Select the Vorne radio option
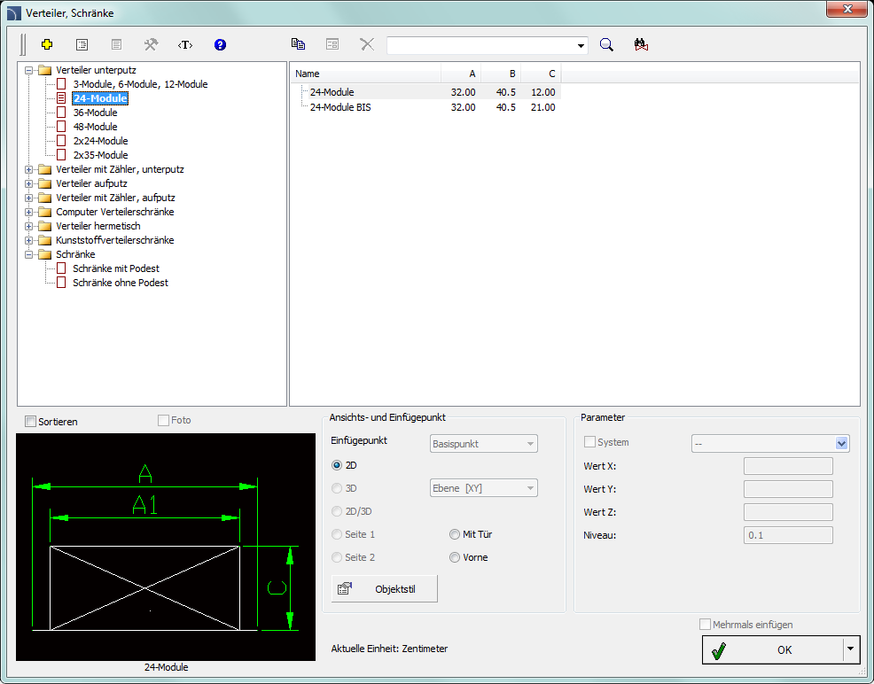The height and width of the screenshot is (684, 874). coord(456,557)
